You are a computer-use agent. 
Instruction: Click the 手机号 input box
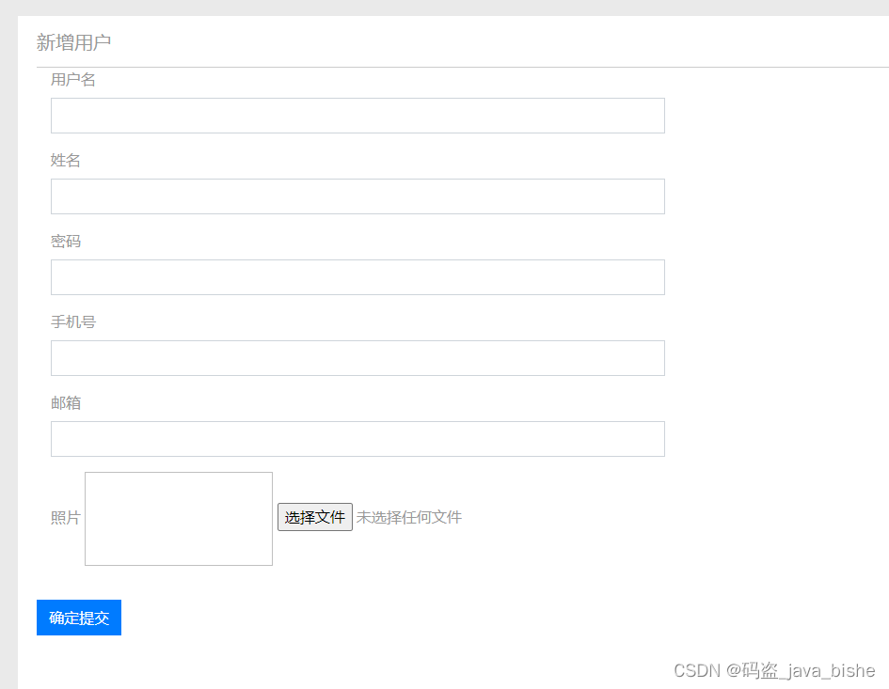coord(357,358)
